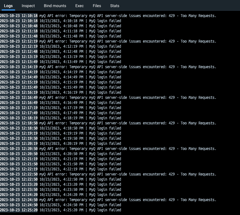Click the 4:21:19 PM login failed line
This screenshot has width=240, height=215.
click(x=60, y=159)
